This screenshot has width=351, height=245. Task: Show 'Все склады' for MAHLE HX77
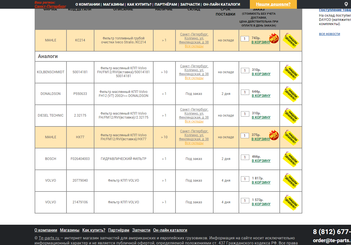coord(194,143)
